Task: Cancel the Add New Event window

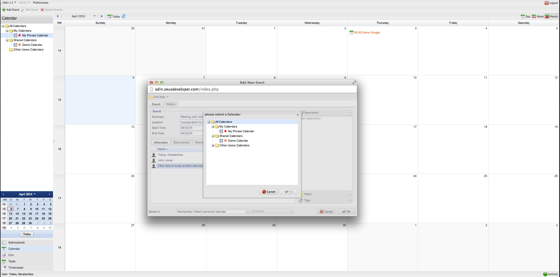Action: (326, 212)
